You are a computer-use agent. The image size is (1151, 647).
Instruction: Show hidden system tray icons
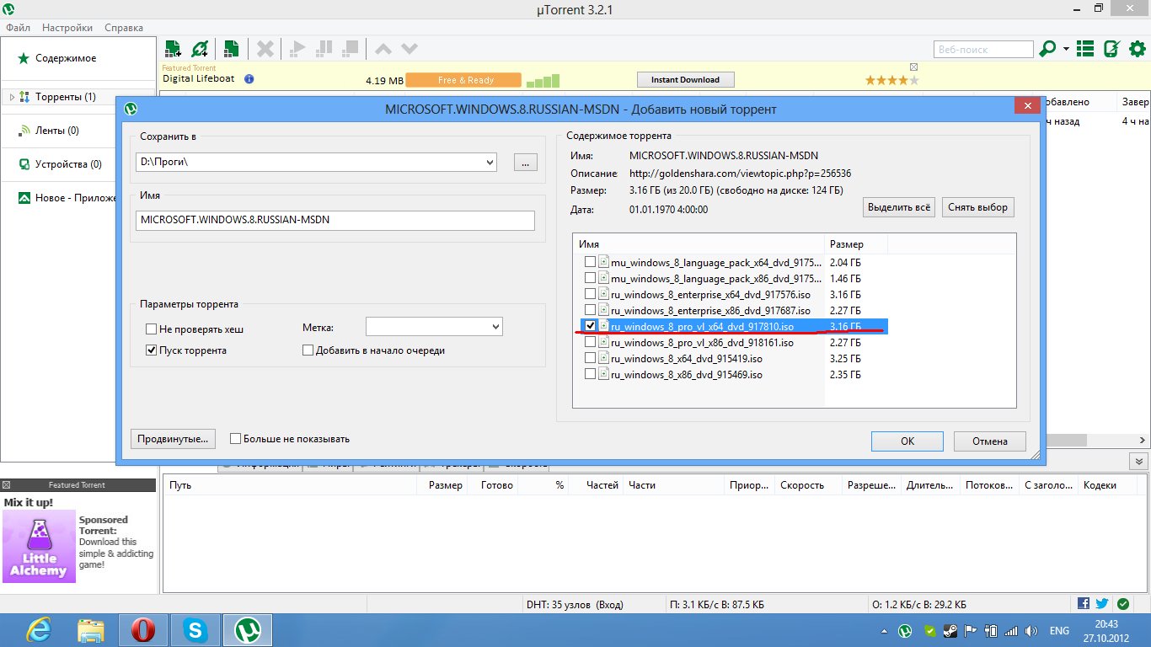(x=884, y=631)
